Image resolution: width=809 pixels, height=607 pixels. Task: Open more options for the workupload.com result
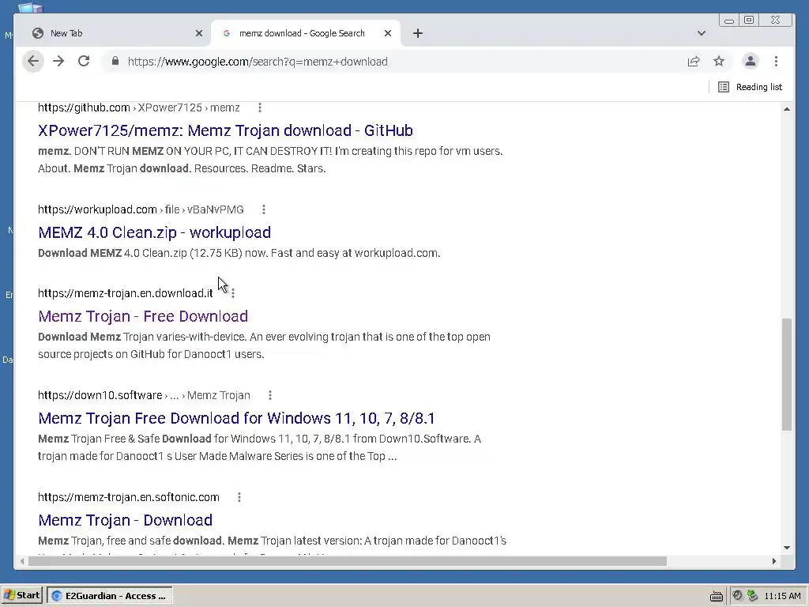[264, 209]
